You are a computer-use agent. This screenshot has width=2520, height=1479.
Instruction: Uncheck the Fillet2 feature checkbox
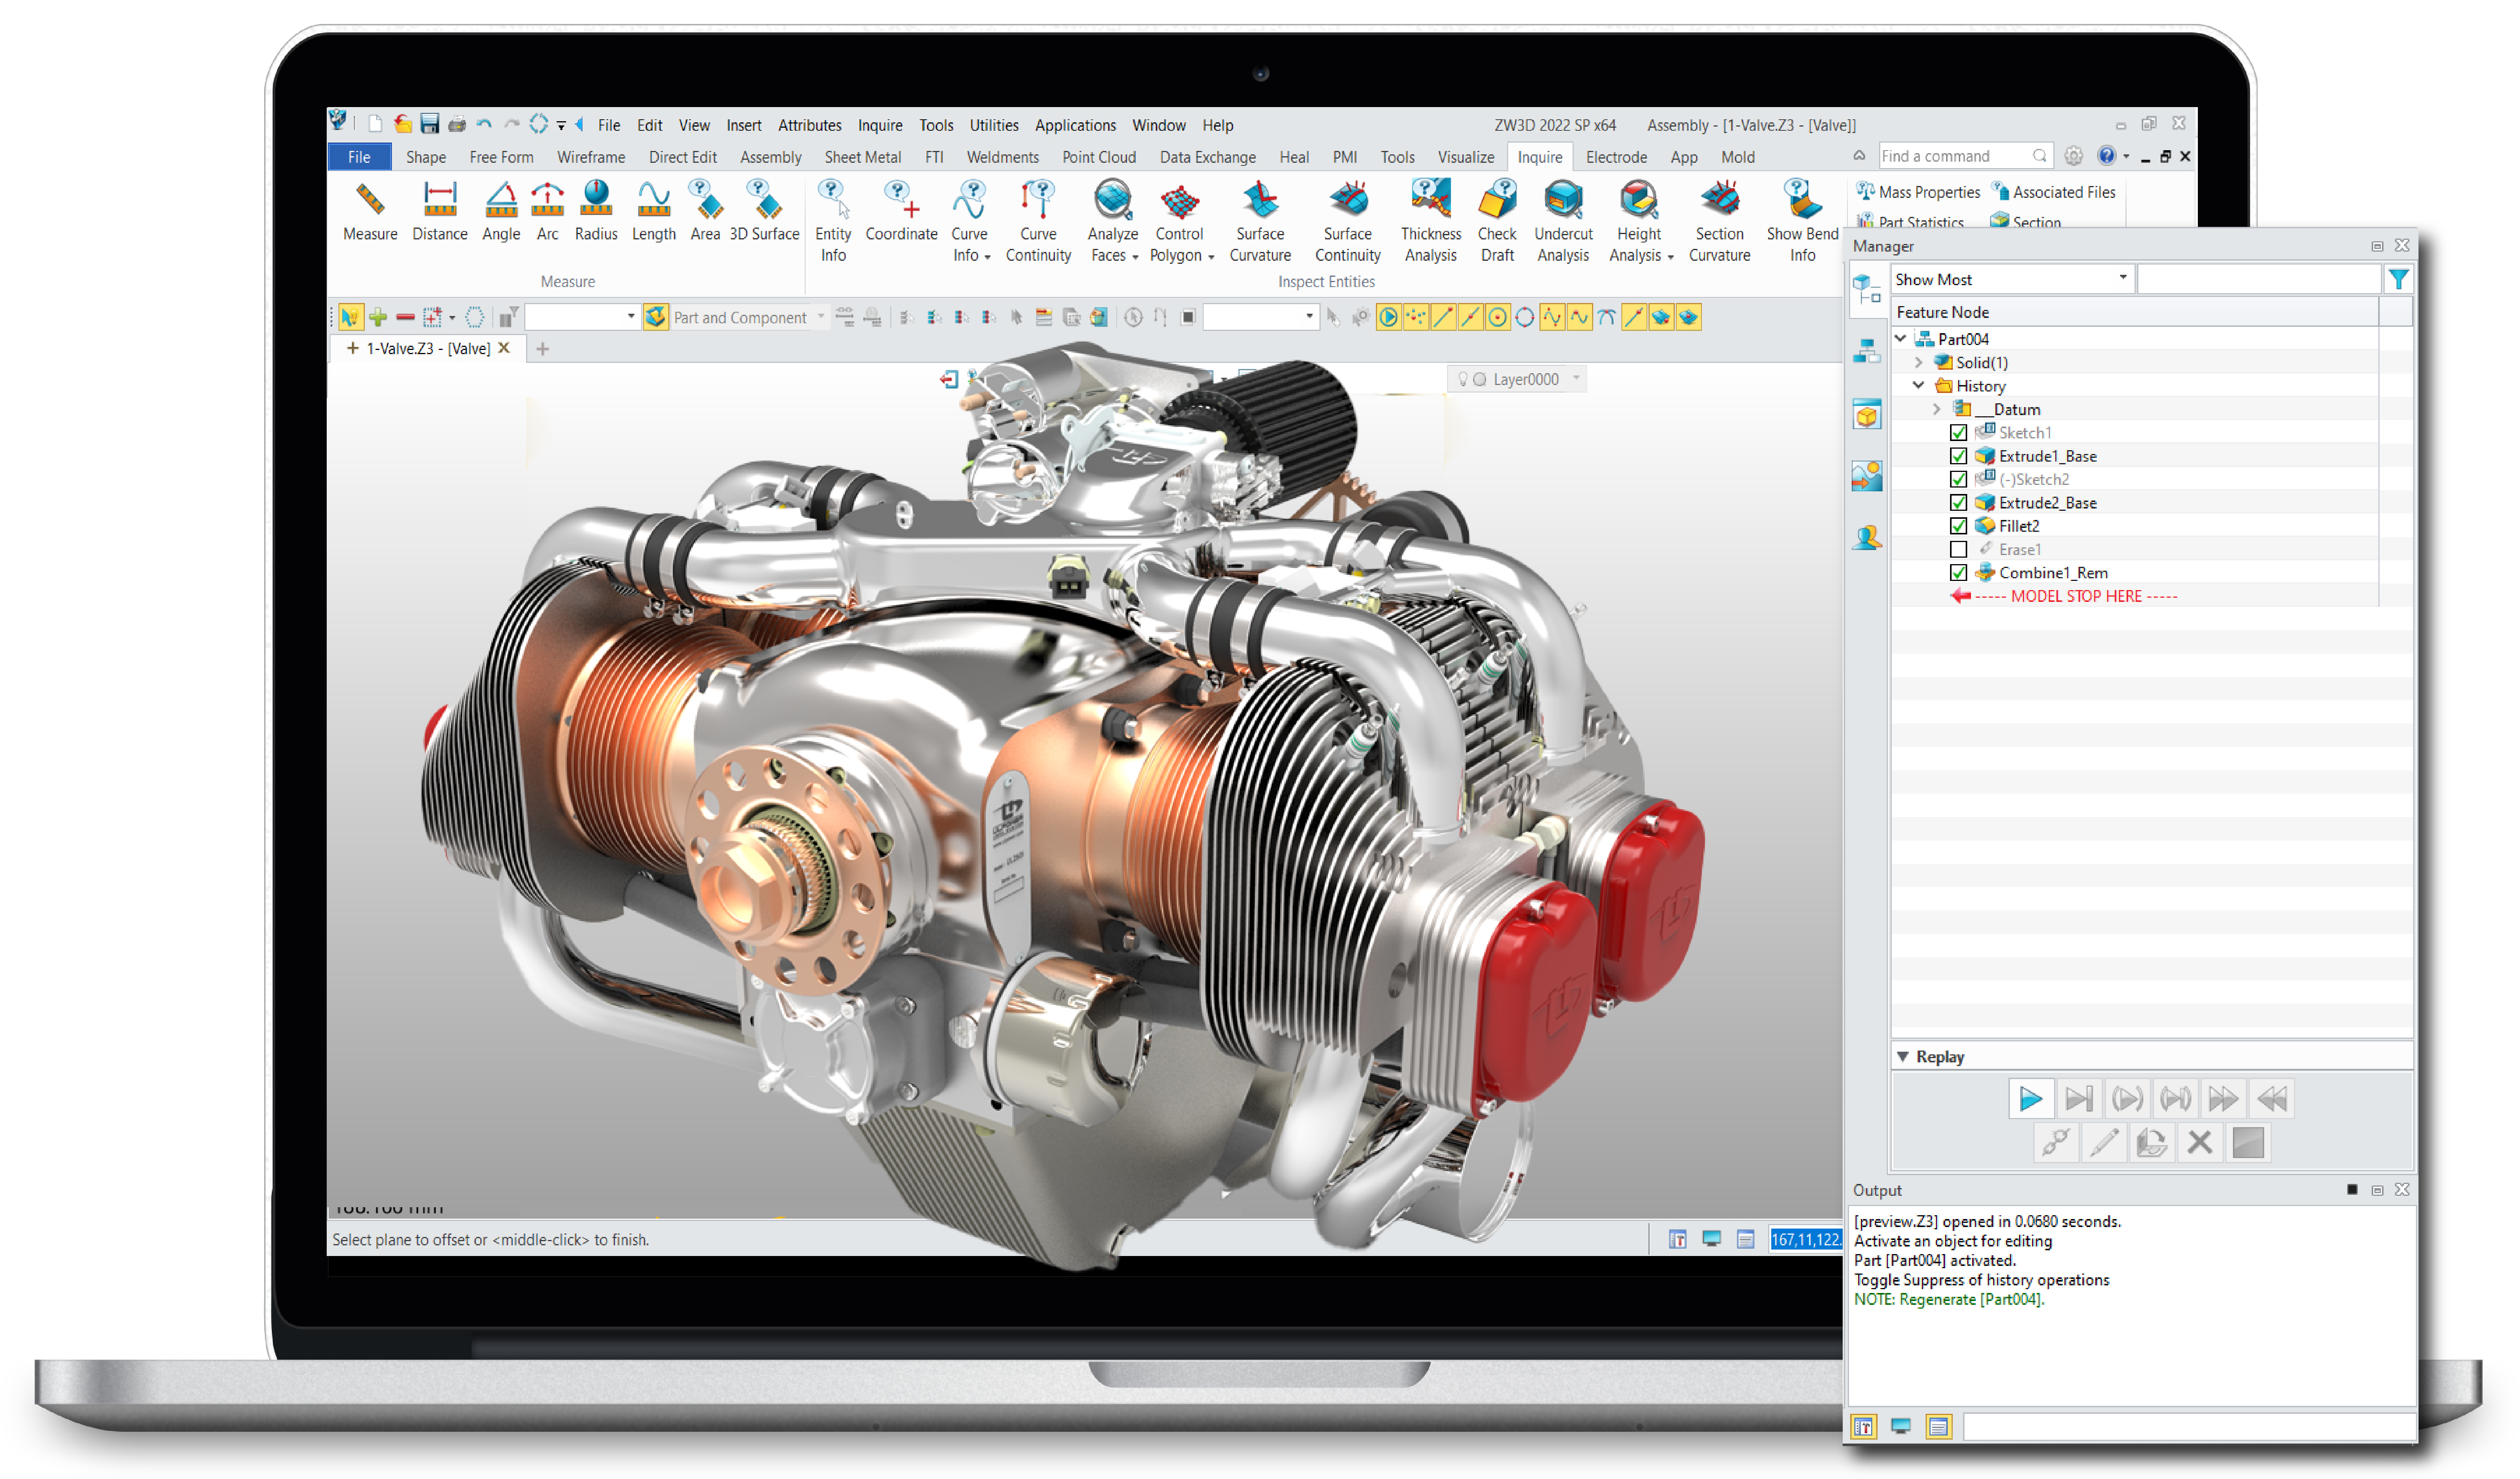pyautogui.click(x=1958, y=526)
